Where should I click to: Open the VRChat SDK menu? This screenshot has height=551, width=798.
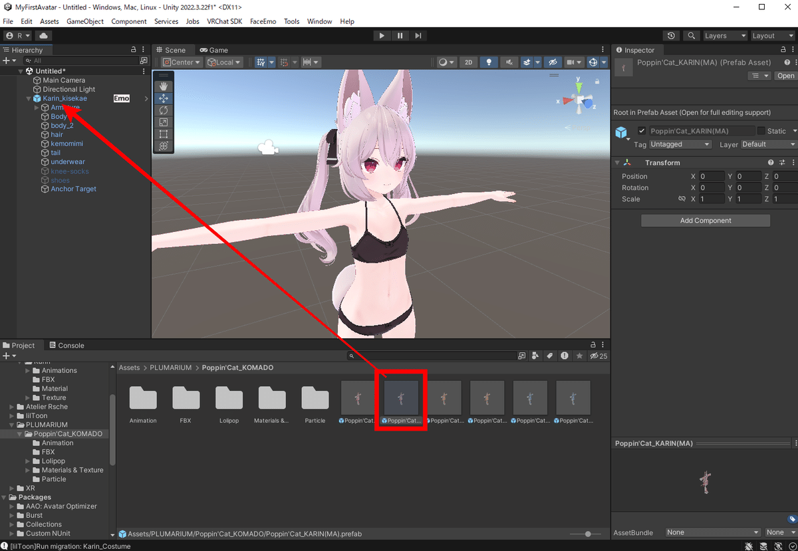click(x=224, y=21)
